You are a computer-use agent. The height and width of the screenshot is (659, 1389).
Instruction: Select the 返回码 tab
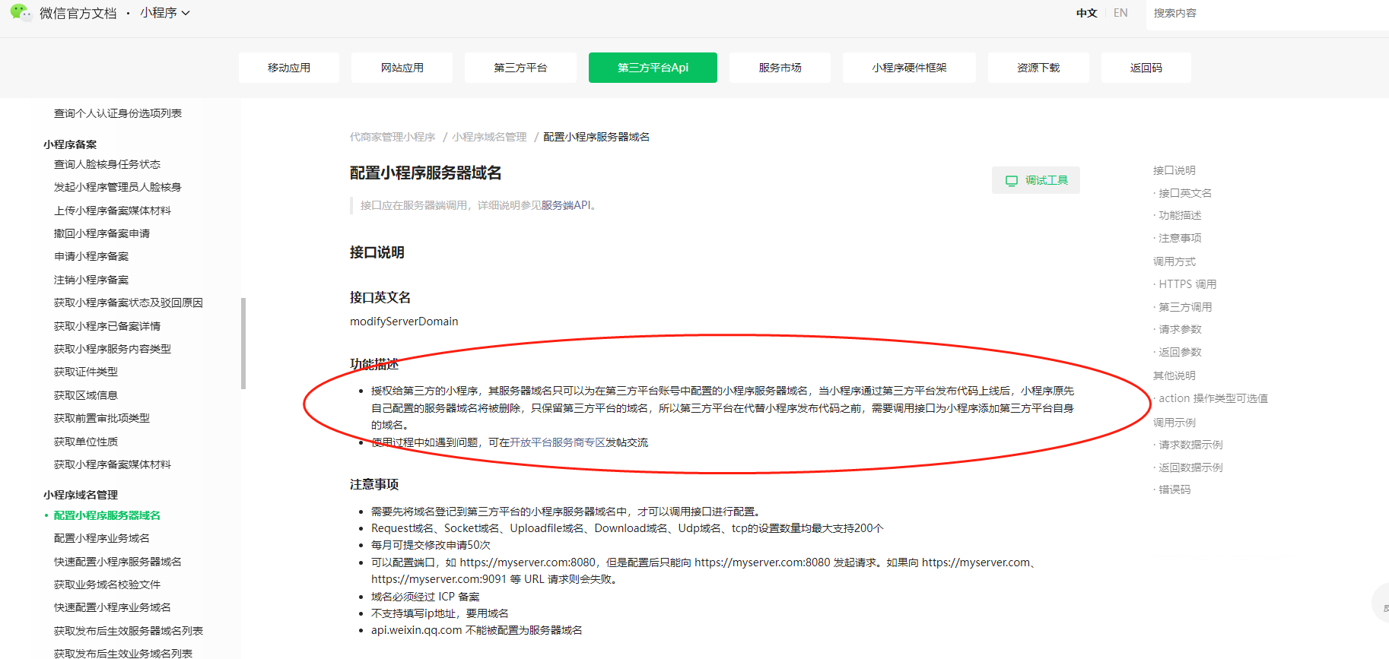click(1146, 68)
